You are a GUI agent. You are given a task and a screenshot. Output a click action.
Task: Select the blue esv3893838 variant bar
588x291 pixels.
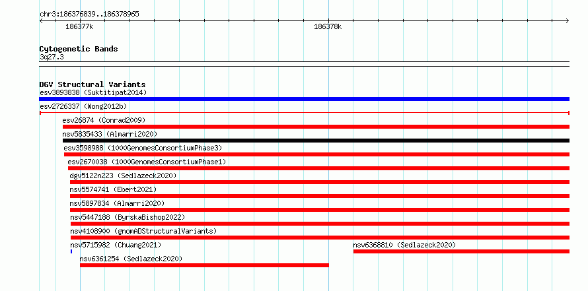point(304,99)
